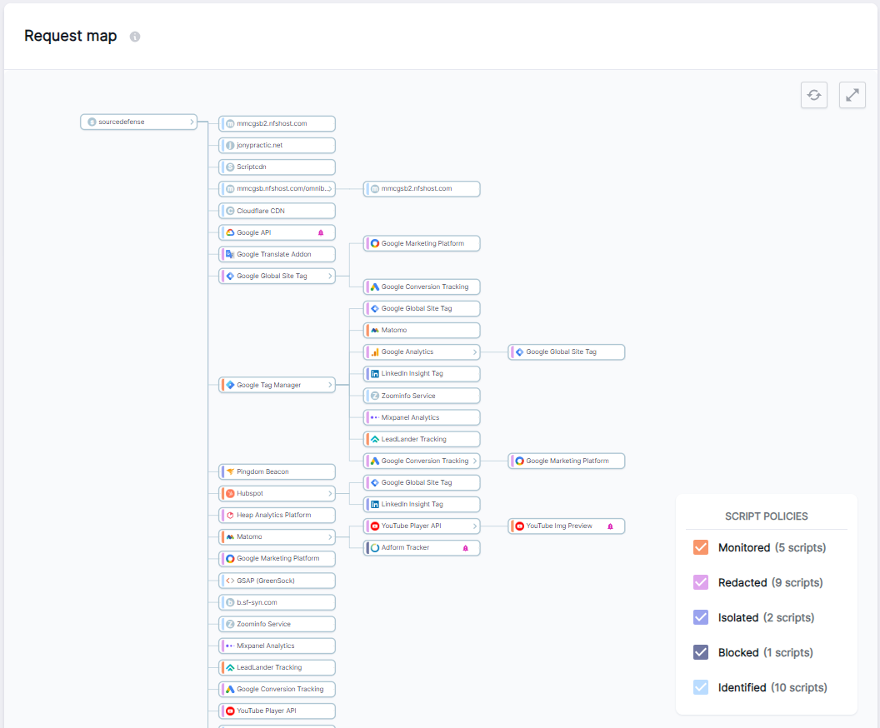Viewport: 880px width, 728px height.
Task: Collapse the Google Analytics node chevron
Action: [x=475, y=352]
